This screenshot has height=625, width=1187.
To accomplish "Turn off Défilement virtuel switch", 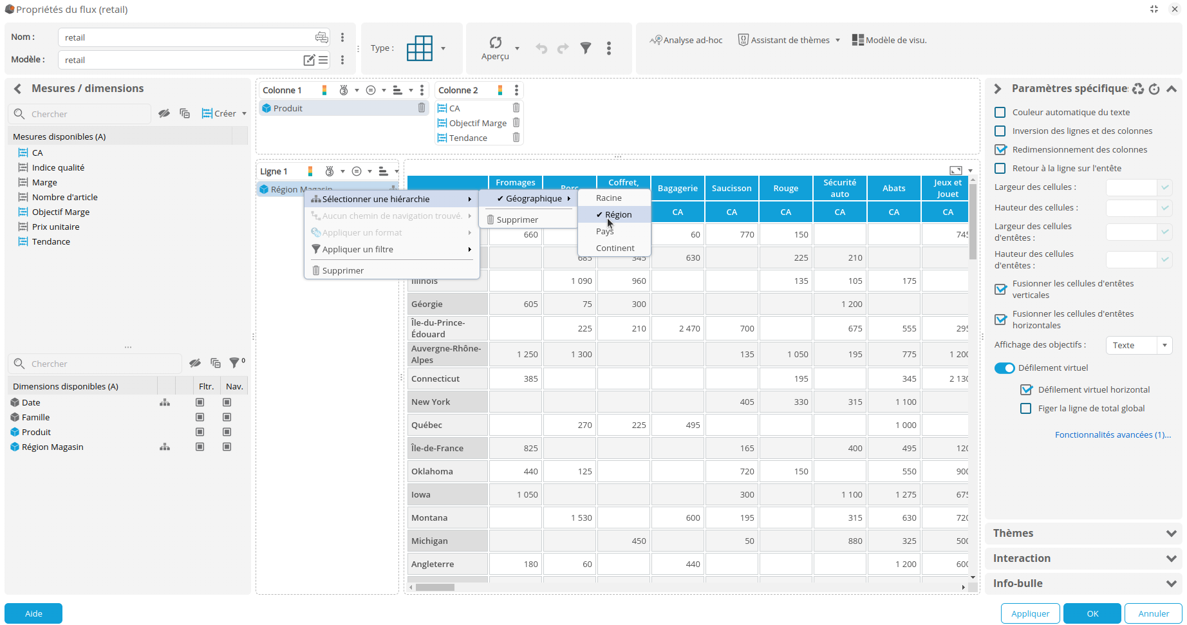I will (x=1004, y=368).
